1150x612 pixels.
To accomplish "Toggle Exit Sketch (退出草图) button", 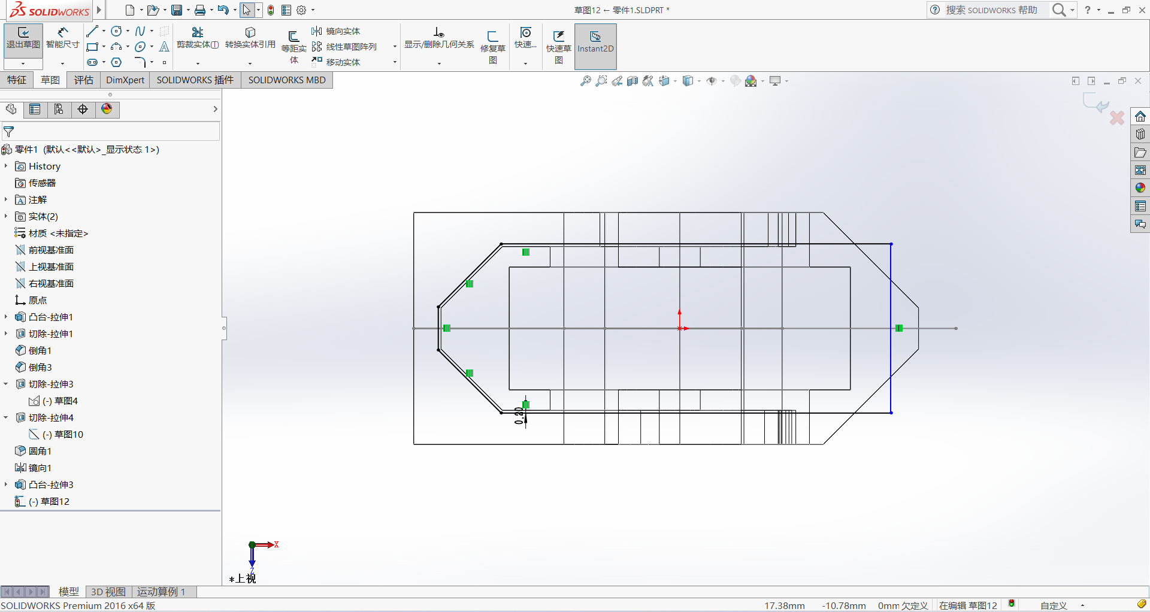I will [x=23, y=38].
